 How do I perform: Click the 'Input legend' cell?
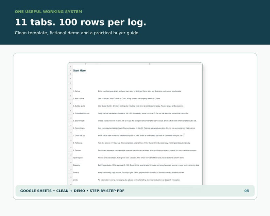[78, 158]
